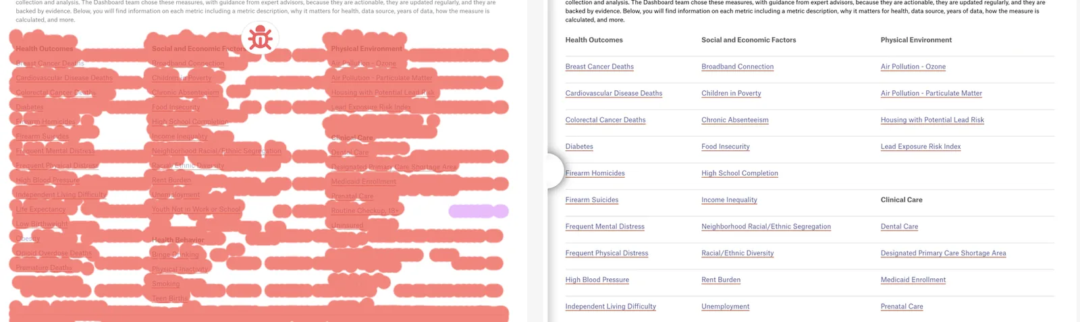Image resolution: width=1080 pixels, height=322 pixels.
Task: Open Food Insecurity in the right pane
Action: click(726, 147)
